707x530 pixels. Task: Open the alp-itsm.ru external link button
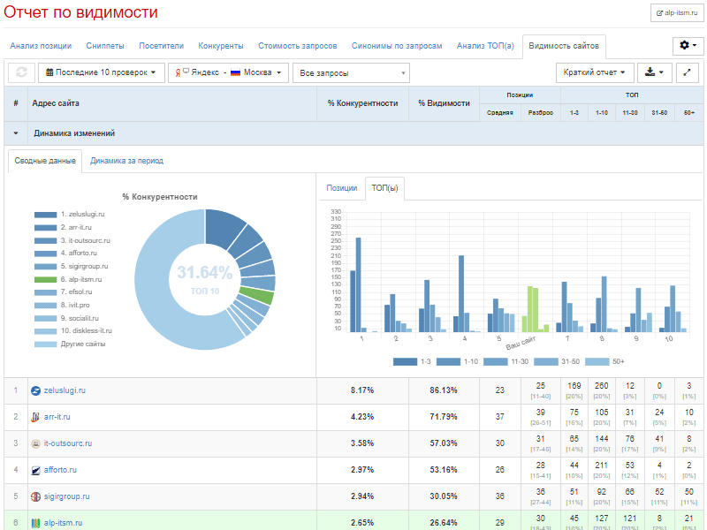tap(677, 13)
